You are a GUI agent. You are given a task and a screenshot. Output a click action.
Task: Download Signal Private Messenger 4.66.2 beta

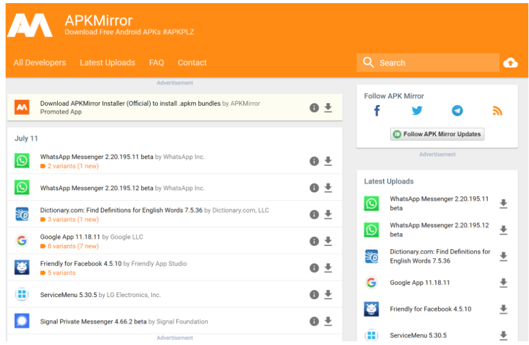point(328,321)
